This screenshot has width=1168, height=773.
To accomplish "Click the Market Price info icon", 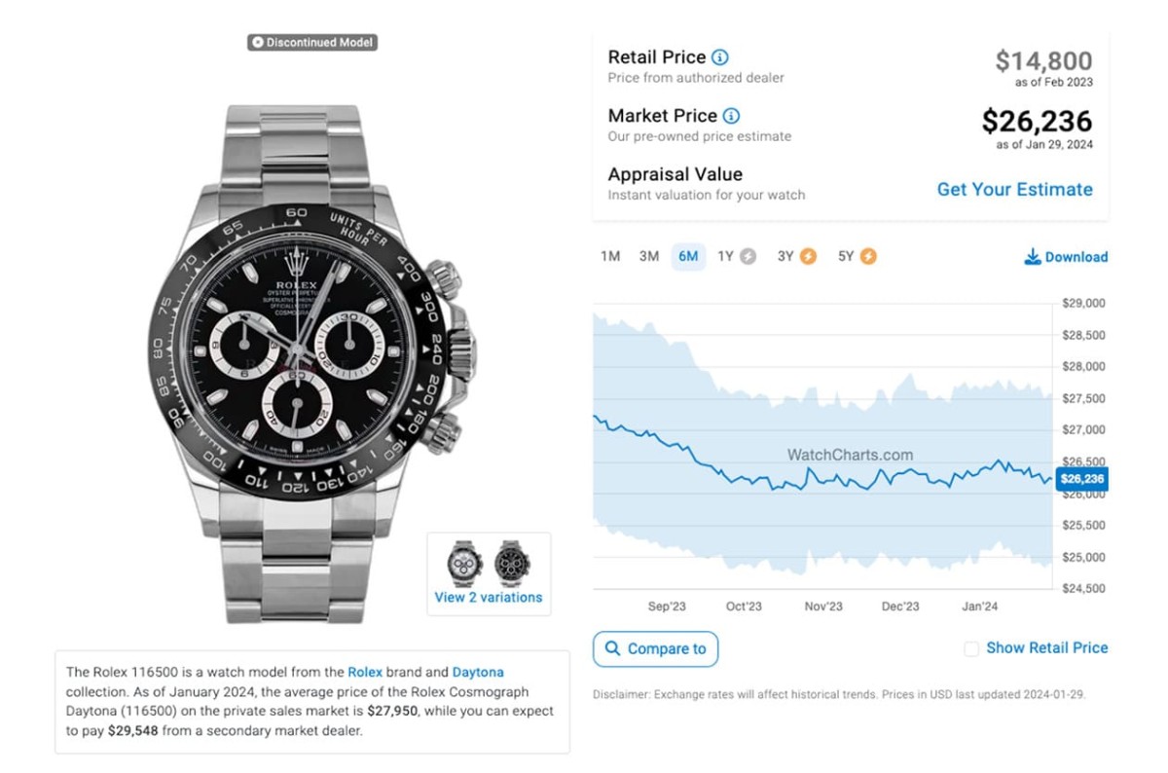I will click(x=731, y=116).
